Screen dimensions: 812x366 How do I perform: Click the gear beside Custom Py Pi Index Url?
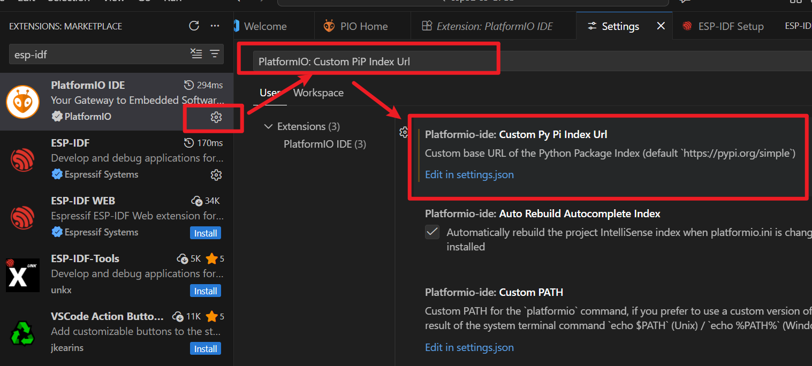pos(404,133)
